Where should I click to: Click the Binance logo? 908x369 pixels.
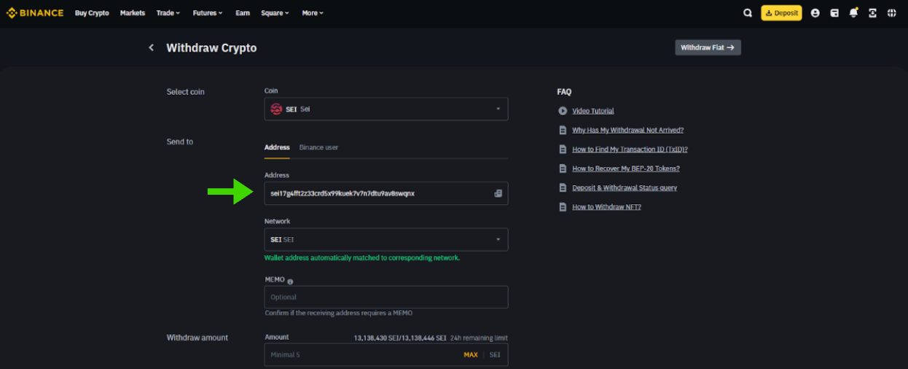click(x=35, y=13)
